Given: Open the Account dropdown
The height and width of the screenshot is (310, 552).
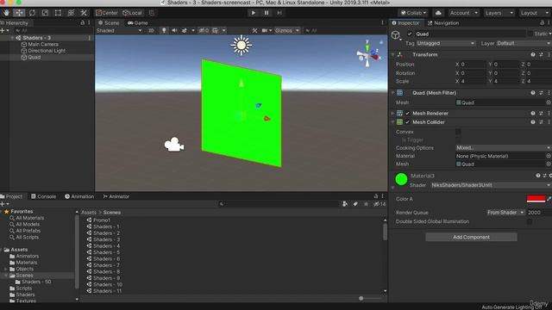Looking at the screenshot, I should click(x=464, y=13).
